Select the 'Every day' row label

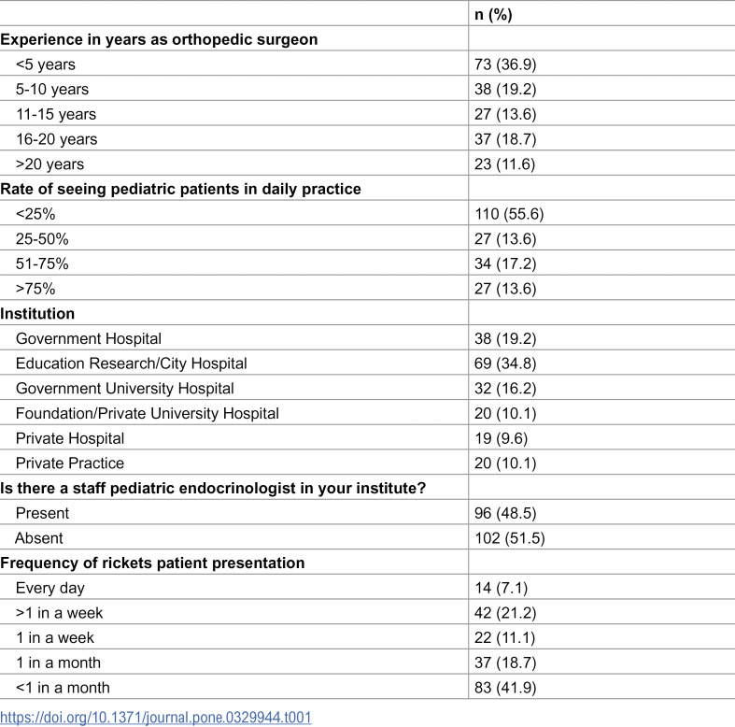coord(50,588)
